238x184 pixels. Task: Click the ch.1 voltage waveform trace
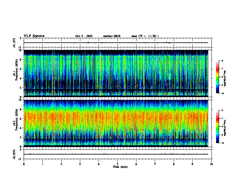116,43
